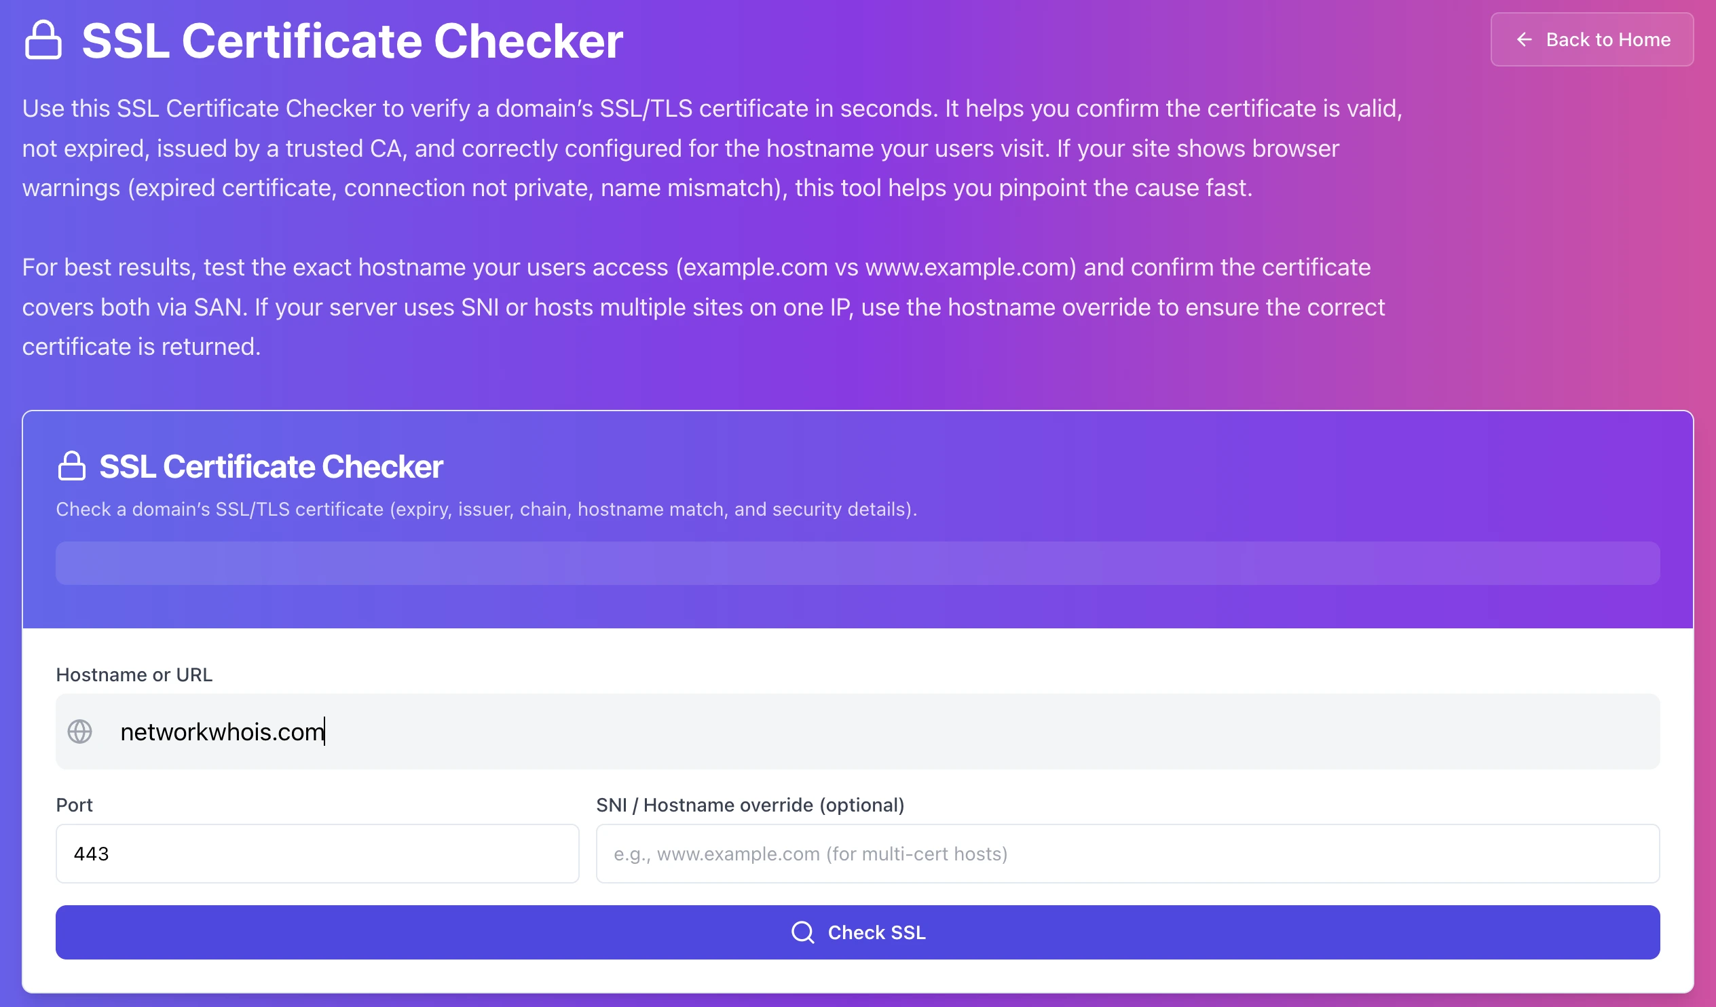Screen dimensions: 1716x1007
Task: Click the left arrow icon in Back to Home
Action: coord(1524,39)
